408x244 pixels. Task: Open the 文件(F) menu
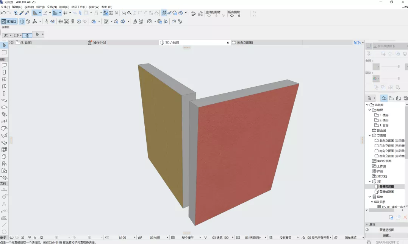(5, 7)
